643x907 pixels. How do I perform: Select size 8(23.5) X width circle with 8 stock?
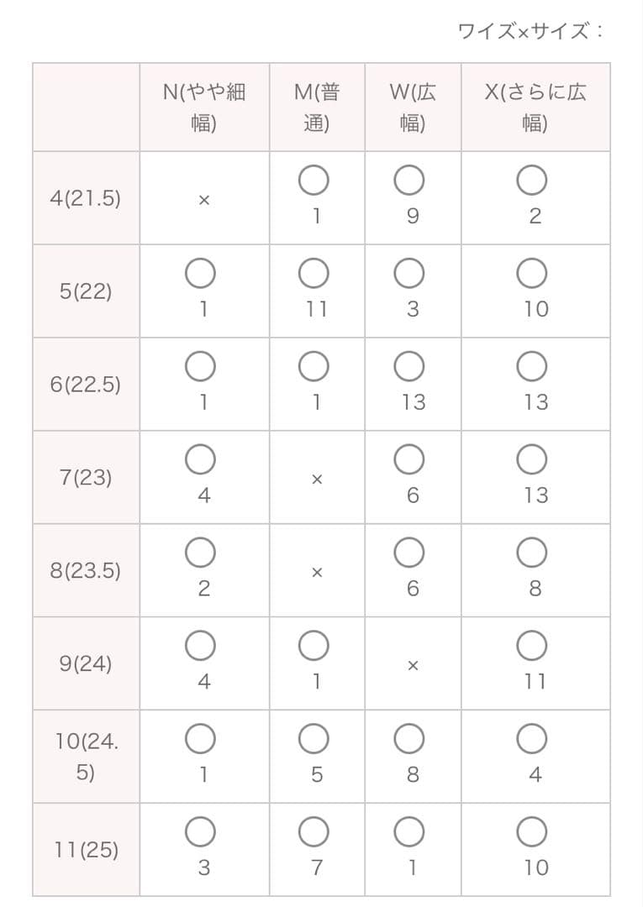point(532,553)
